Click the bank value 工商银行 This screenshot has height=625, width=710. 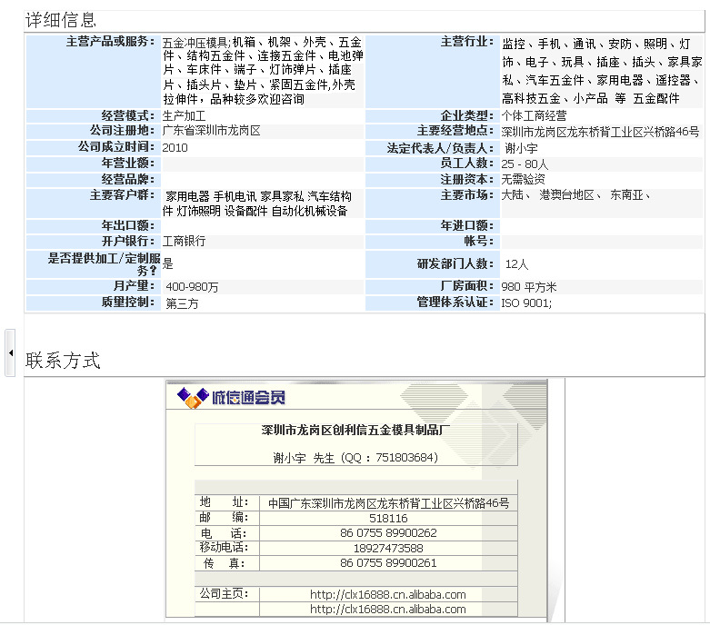pos(184,241)
